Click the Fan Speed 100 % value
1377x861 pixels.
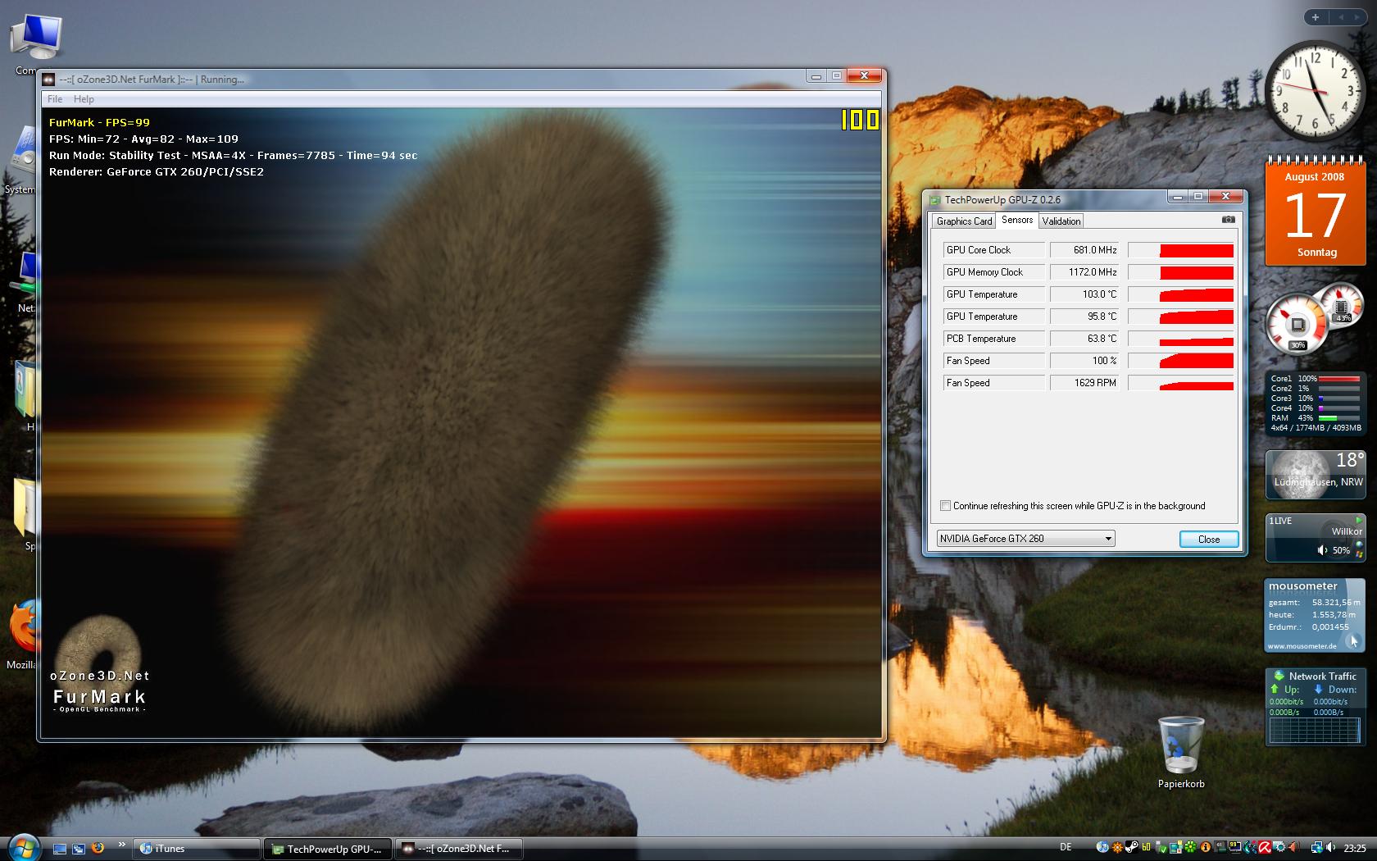1084,361
